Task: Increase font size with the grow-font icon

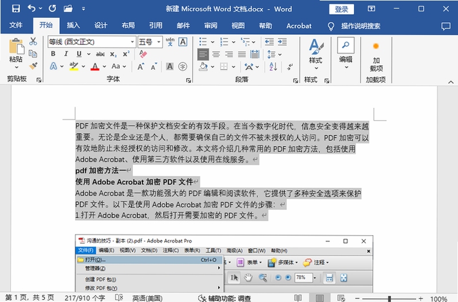Action: (x=141, y=66)
